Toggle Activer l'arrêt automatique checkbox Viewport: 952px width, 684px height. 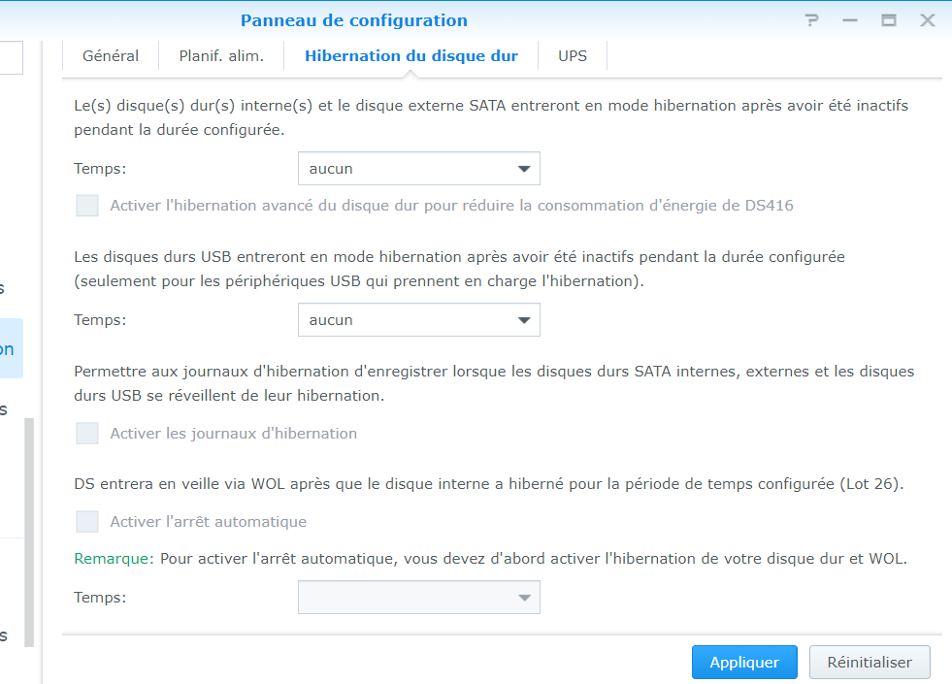(x=87, y=522)
